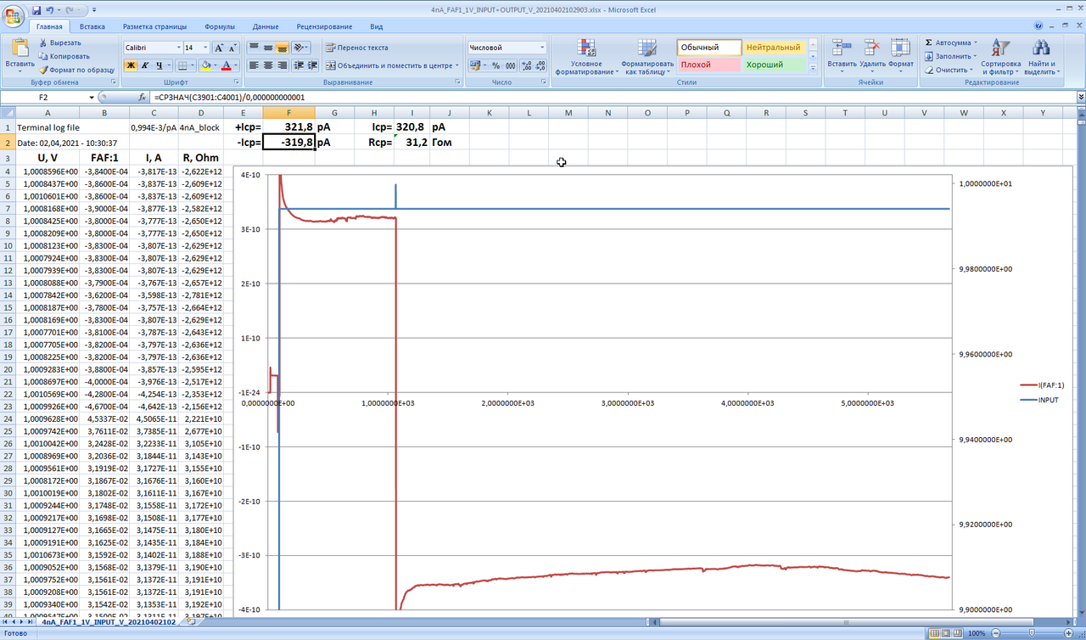Align cell contents left
Viewport: 1086px width, 640px height.
tap(255, 65)
